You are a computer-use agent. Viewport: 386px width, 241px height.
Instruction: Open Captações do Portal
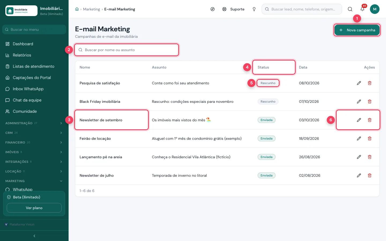[34, 78]
